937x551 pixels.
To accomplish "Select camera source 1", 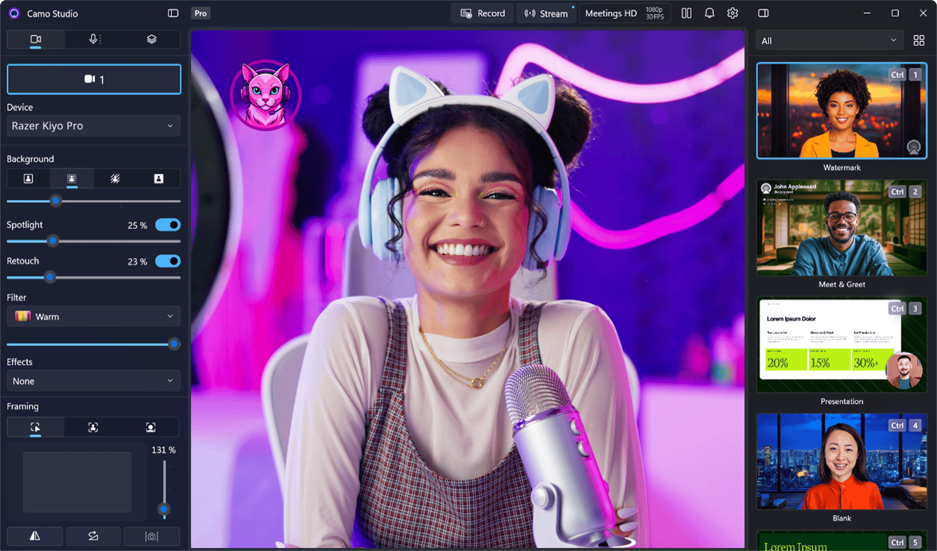I will 94,79.
